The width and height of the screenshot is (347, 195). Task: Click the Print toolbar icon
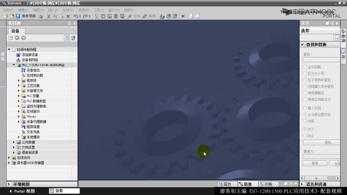point(41,16)
